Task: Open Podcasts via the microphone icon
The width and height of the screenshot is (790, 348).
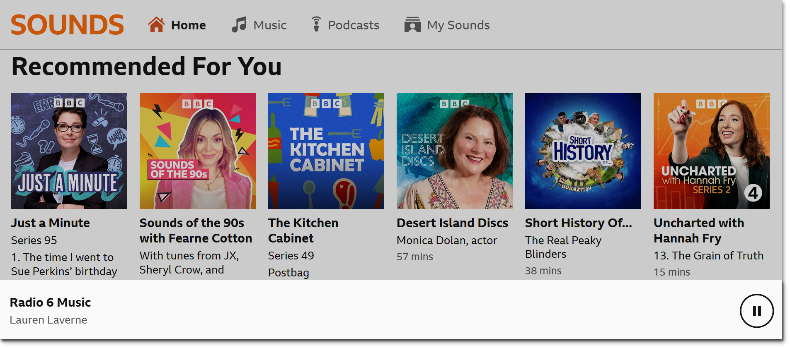Action: coord(316,24)
